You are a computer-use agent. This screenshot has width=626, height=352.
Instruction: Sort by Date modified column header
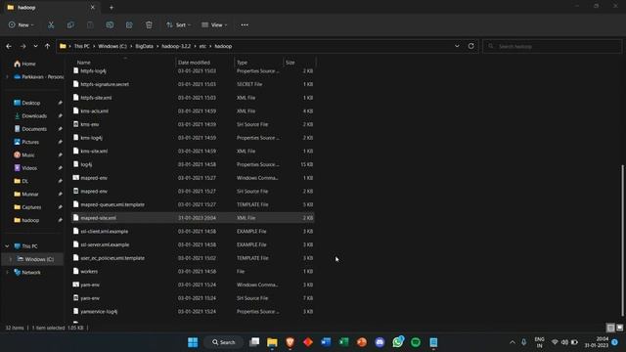pos(194,63)
